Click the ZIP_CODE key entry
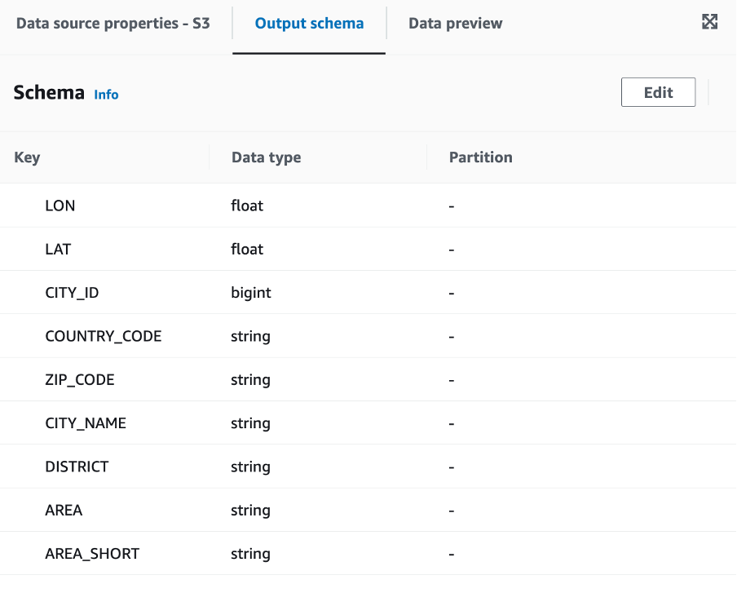 pyautogui.click(x=79, y=379)
